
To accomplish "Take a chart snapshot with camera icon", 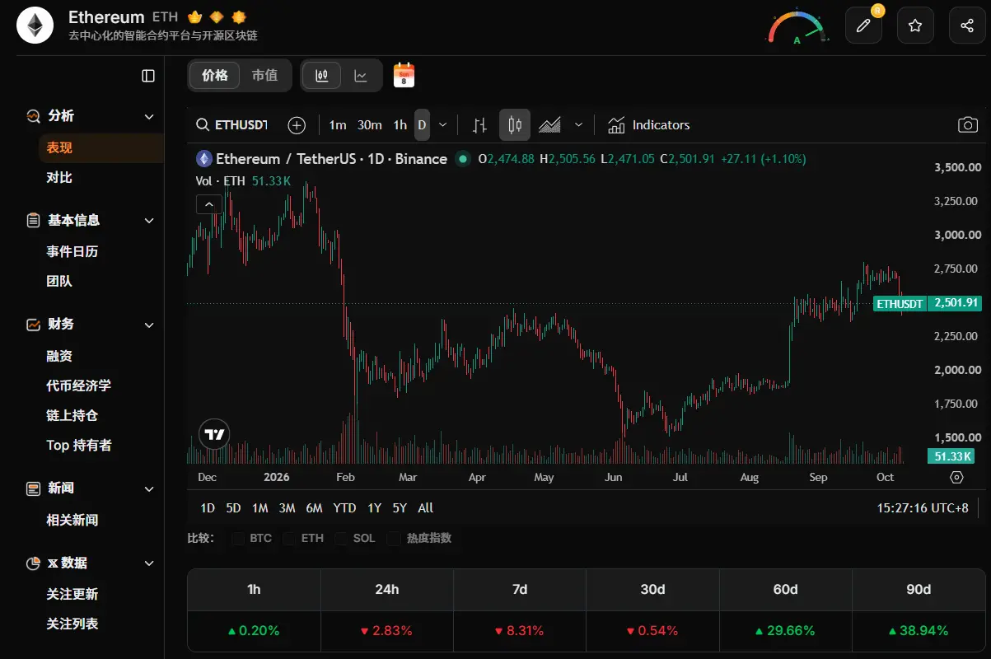I will [968, 125].
